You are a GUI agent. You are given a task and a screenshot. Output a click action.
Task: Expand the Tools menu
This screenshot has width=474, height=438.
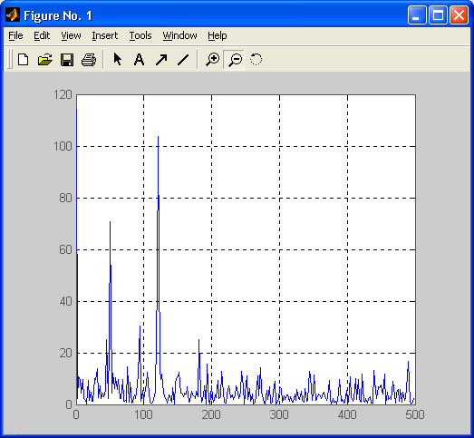tap(140, 35)
